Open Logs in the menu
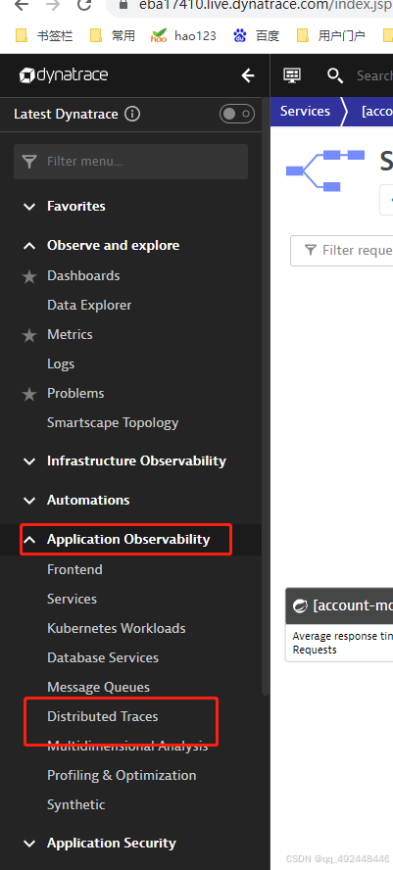The image size is (393, 870). [61, 364]
